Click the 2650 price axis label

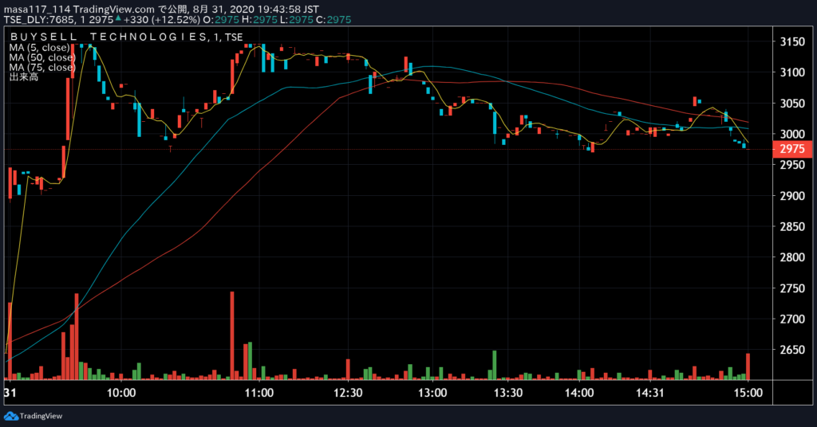tap(792, 350)
